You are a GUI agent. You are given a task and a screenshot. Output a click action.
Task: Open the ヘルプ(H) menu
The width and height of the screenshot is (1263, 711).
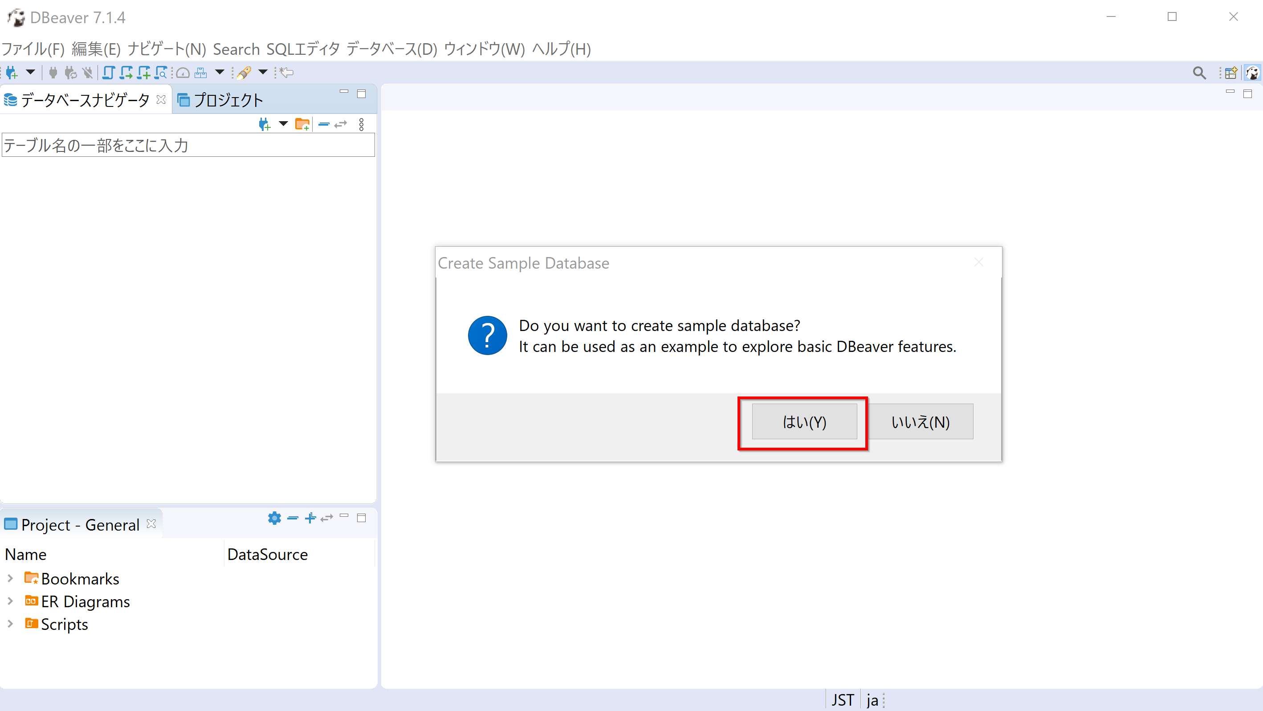coord(562,49)
